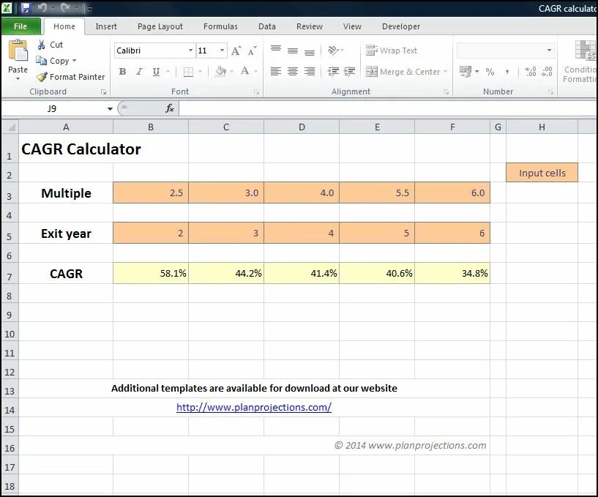Click the Insert Function fx icon
The width and height of the screenshot is (598, 497).
tap(170, 108)
